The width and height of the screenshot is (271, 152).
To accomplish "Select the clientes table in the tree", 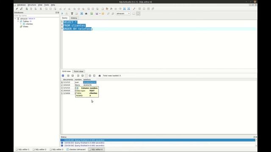I will coord(29,24).
